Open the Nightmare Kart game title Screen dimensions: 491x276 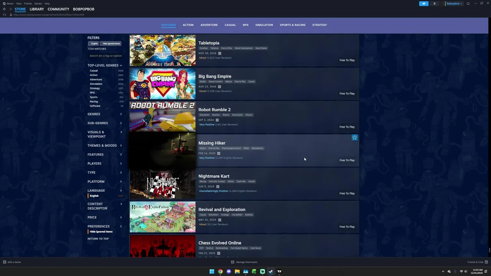click(214, 176)
